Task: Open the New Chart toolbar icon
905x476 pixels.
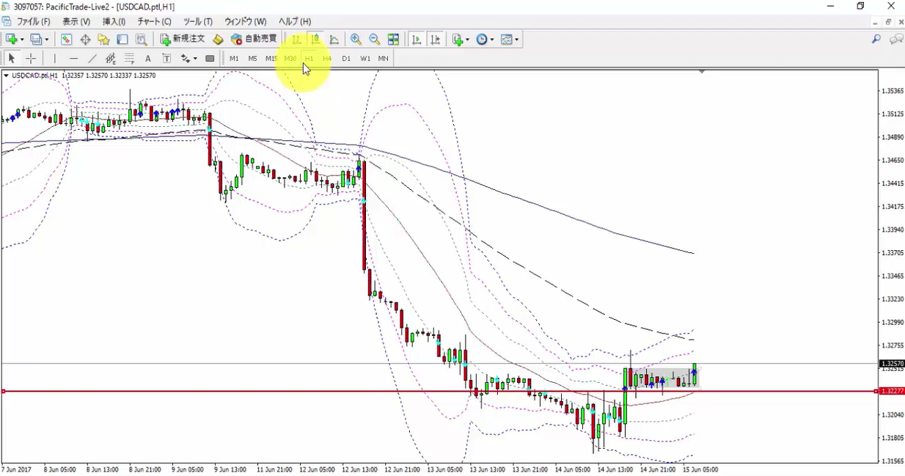Action: 12,39
